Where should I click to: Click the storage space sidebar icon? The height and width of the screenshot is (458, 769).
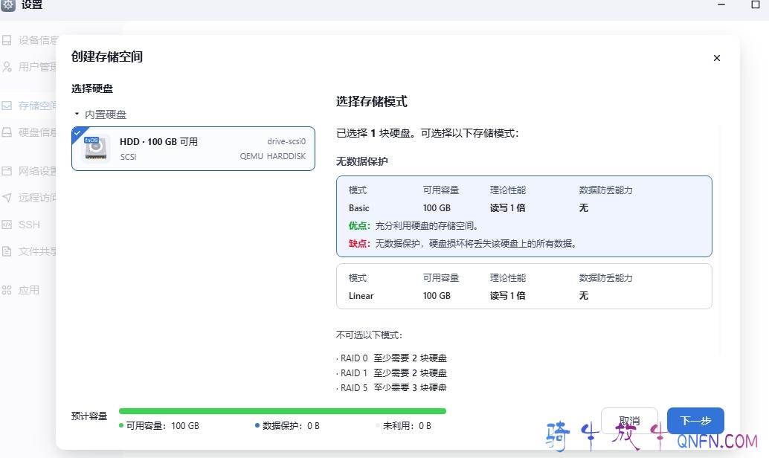coord(7,106)
